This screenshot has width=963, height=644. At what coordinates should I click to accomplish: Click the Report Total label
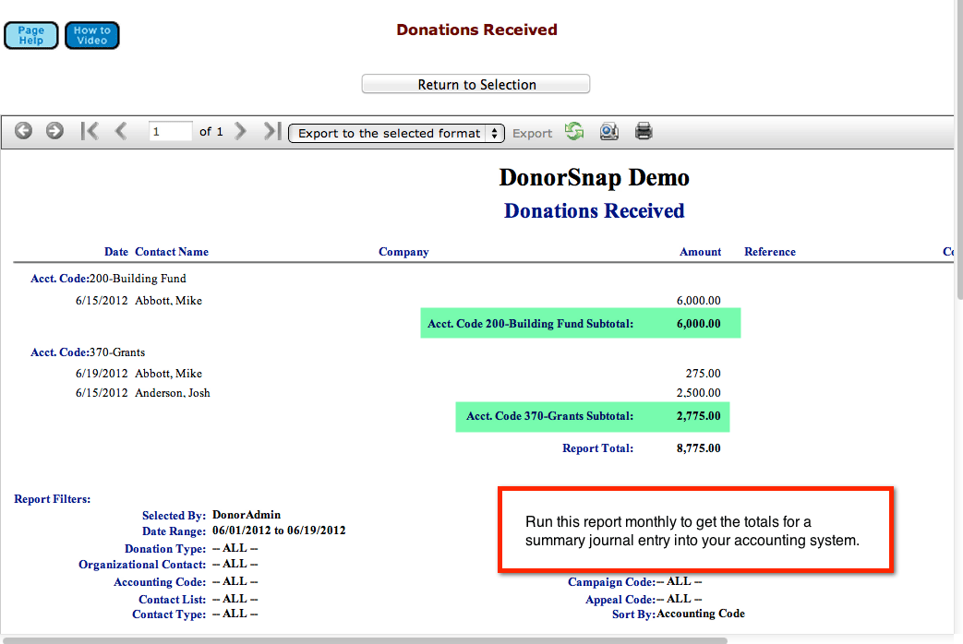tap(597, 448)
